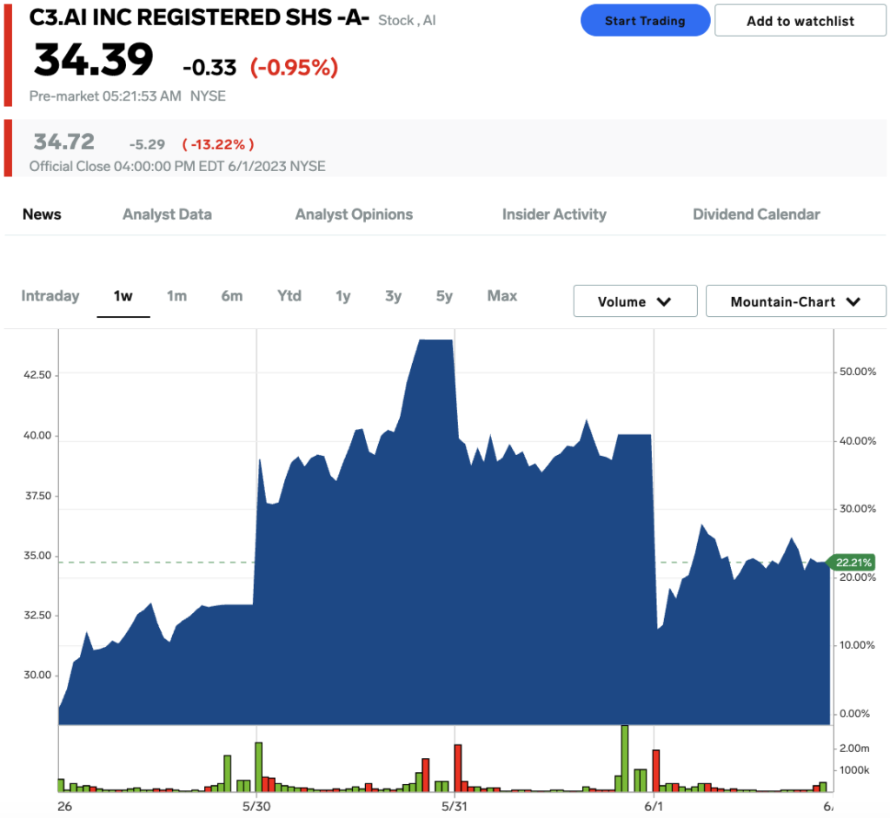Show the Ytd chart range
Screen dimensions: 890x818
pyautogui.click(x=289, y=295)
